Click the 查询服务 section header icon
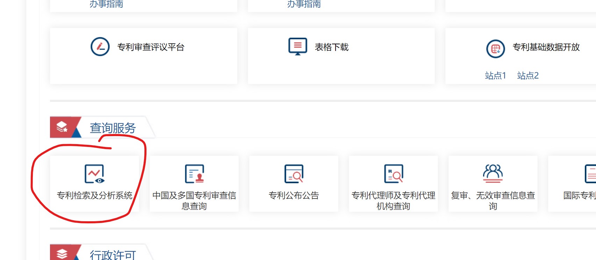 [x=62, y=127]
